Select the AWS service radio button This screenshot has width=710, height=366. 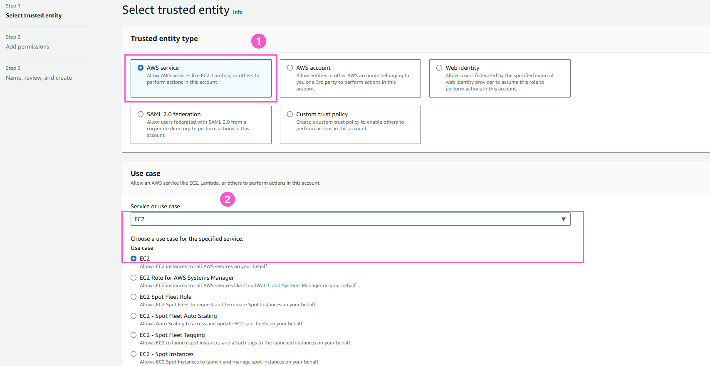click(x=141, y=68)
